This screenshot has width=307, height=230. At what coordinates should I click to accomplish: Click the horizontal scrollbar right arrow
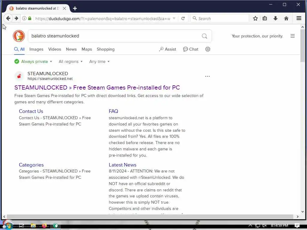298,217
